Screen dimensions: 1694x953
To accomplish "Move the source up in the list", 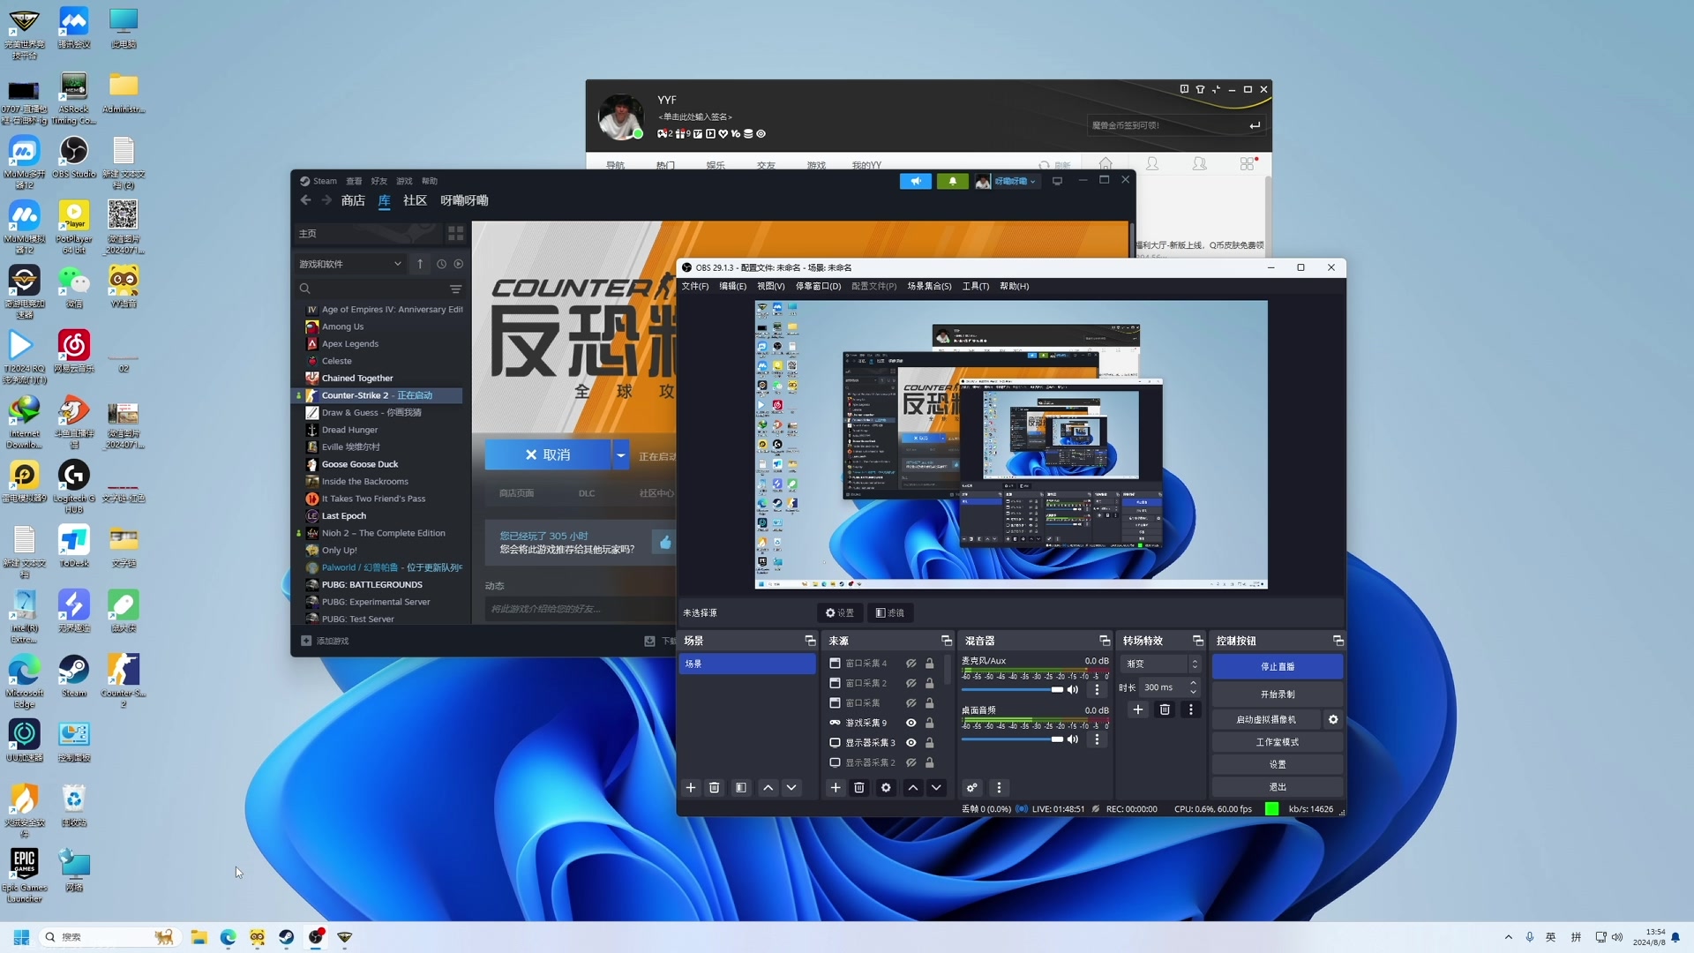I will click(913, 788).
